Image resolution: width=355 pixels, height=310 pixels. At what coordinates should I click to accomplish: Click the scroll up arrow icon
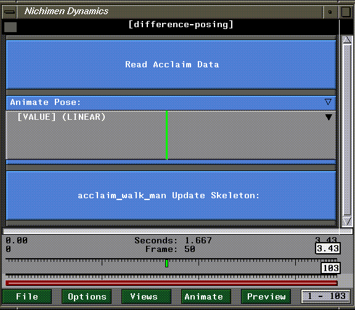347,40
